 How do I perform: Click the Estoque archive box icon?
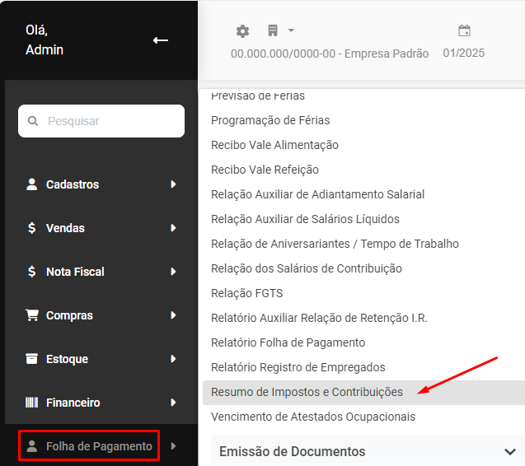click(32, 359)
